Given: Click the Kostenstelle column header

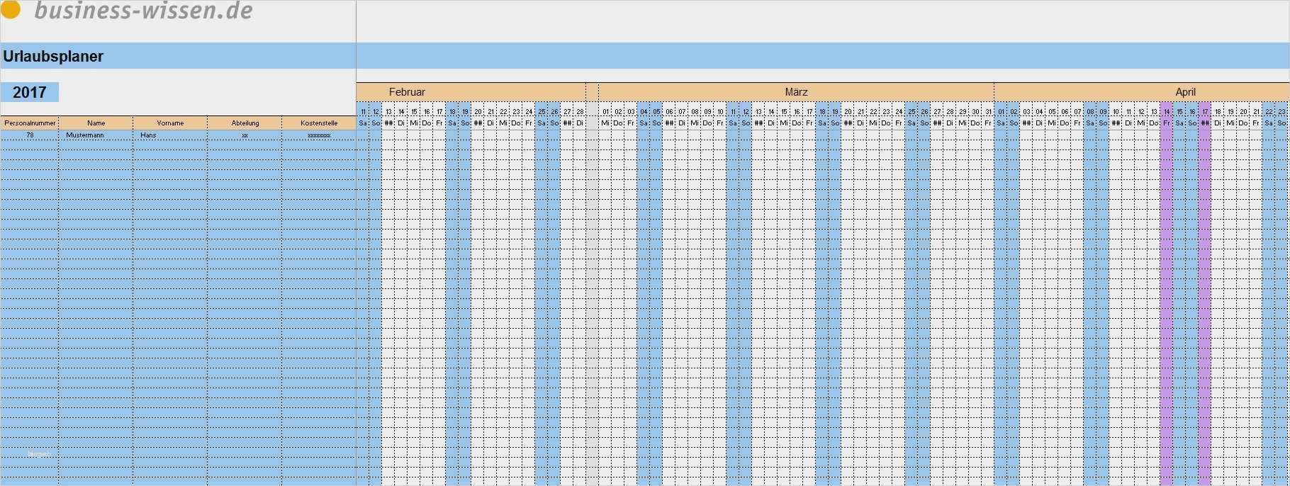Looking at the screenshot, I should point(319,123).
